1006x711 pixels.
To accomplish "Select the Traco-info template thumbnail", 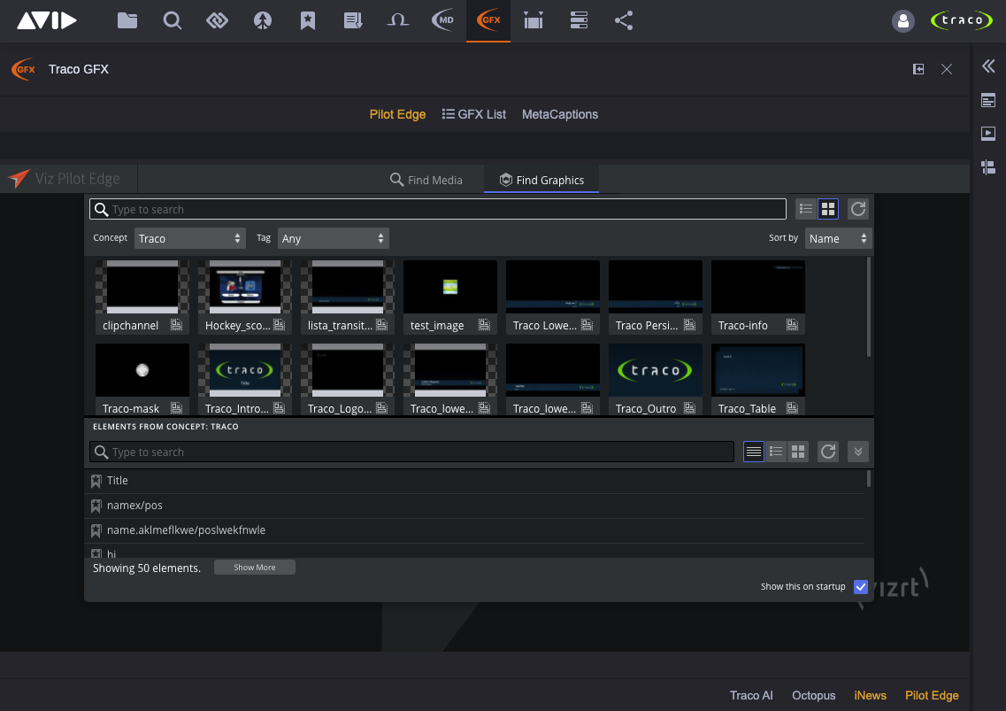I will (x=758, y=297).
